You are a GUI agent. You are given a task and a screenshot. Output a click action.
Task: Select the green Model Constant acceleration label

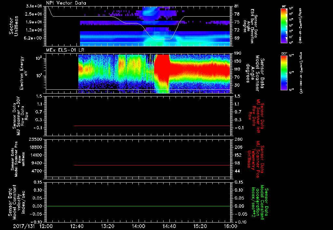[x=260, y=202]
